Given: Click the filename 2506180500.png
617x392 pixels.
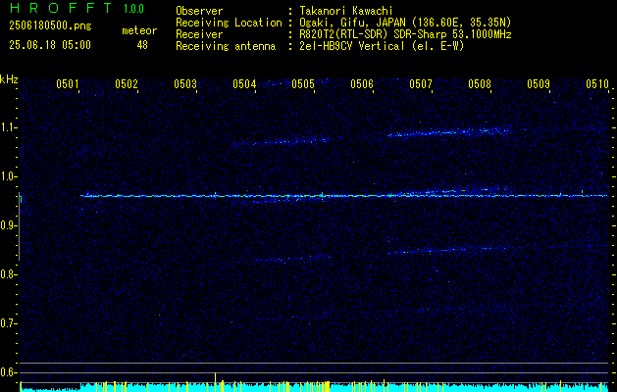Looking at the screenshot, I should pyautogui.click(x=50, y=26).
